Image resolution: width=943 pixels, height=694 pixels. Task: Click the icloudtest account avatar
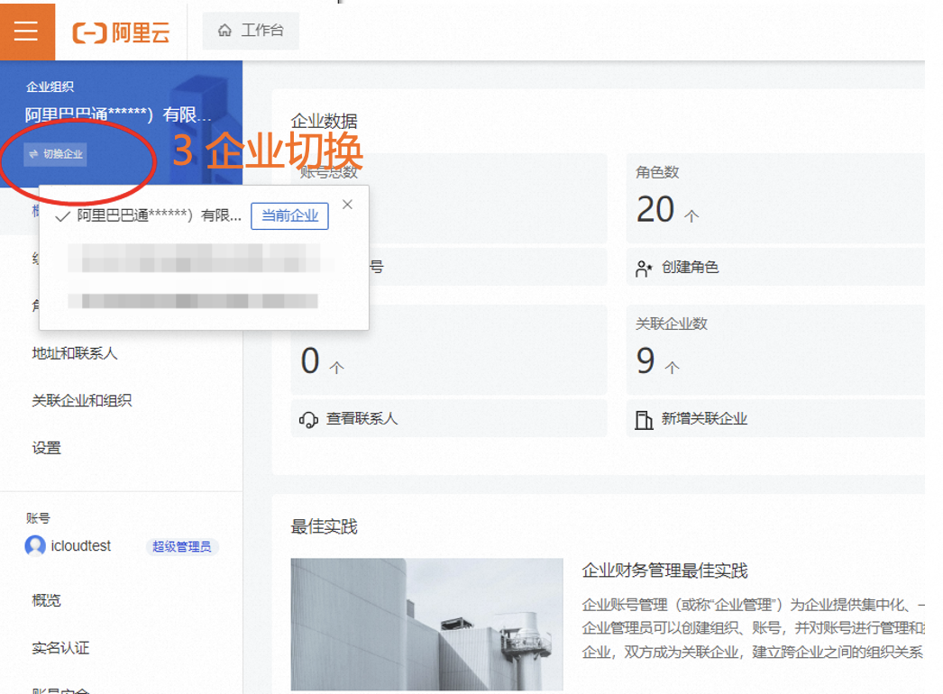35,545
